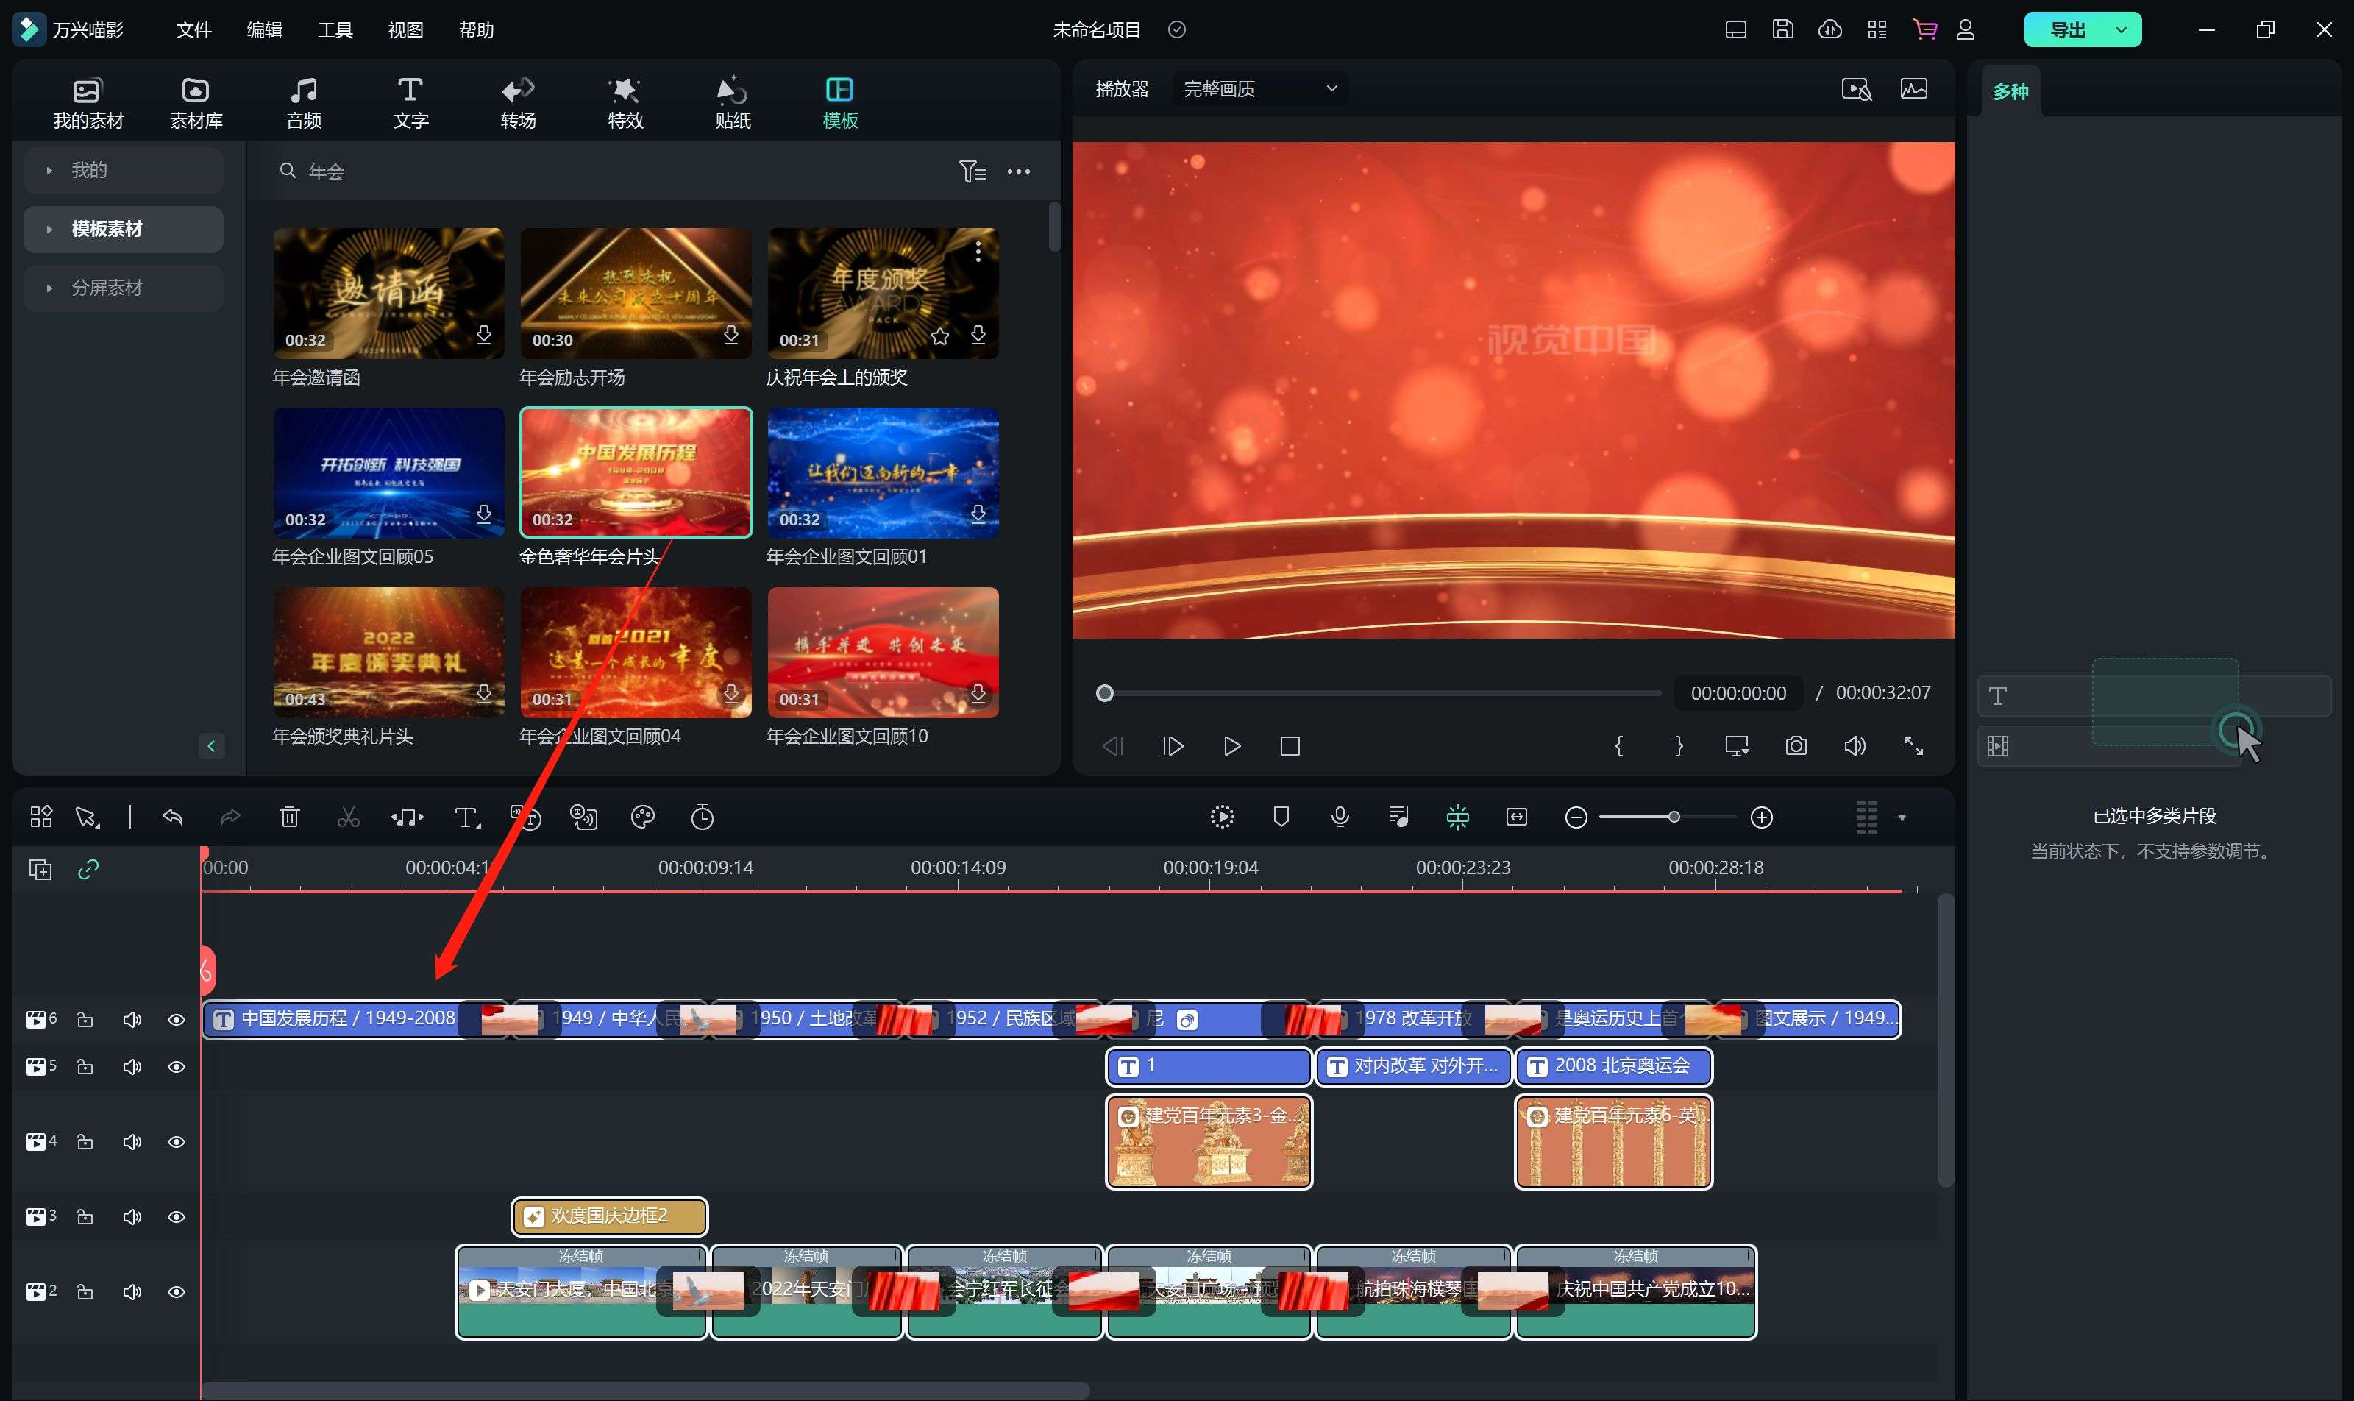Image resolution: width=2354 pixels, height=1401 pixels.
Task: Hide video track 6 using eye icon
Action: pyautogui.click(x=177, y=1020)
